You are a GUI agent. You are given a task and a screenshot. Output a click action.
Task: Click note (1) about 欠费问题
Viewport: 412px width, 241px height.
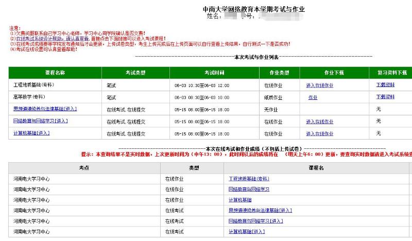(78, 33)
